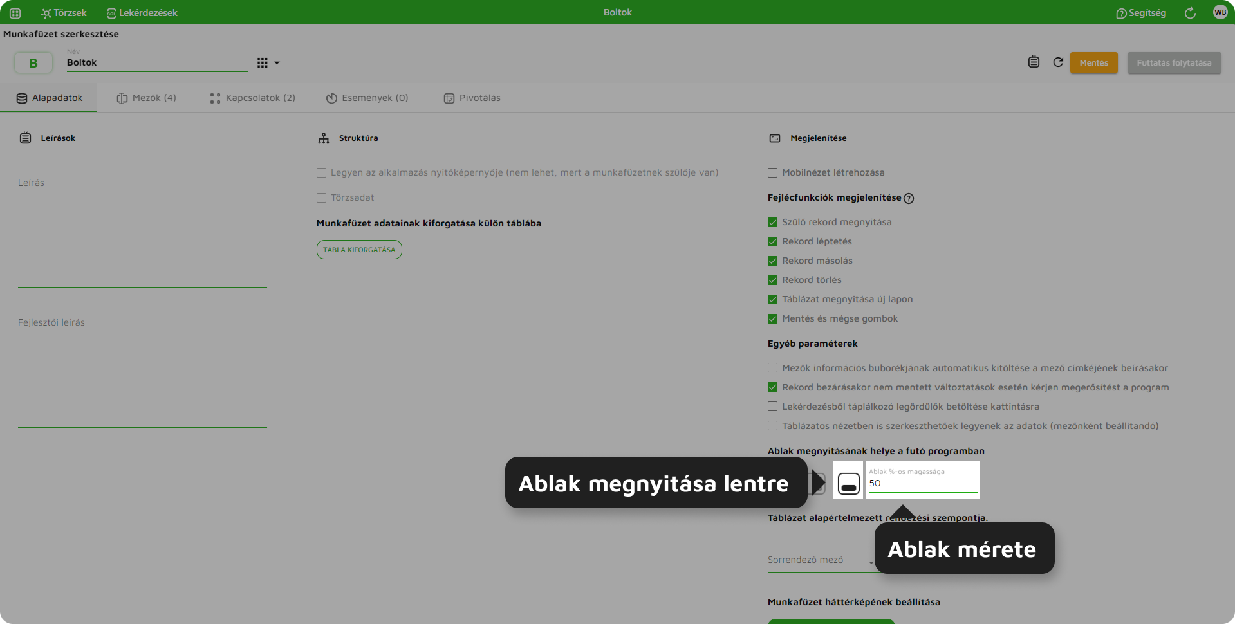Click the Kapcsolatok nodes icon
This screenshot has width=1235, height=624.
215,98
